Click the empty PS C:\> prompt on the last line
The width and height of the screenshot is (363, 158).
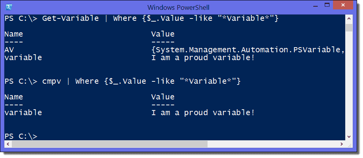click(x=21, y=136)
